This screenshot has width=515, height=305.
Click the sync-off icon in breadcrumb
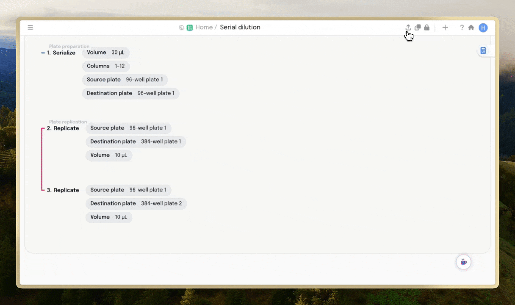[181, 28]
